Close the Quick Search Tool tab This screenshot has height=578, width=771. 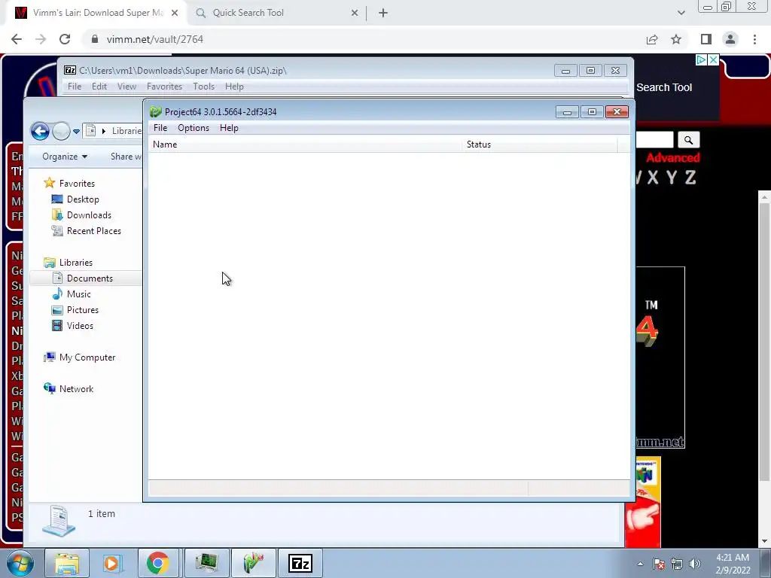355,13
